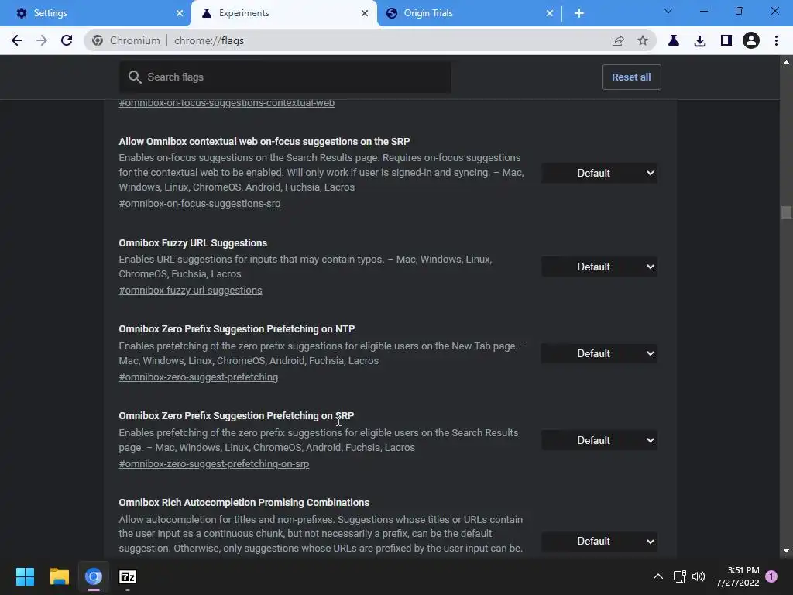Image resolution: width=793 pixels, height=595 pixels.
Task: Show hidden system tray icons
Action: coord(658,576)
